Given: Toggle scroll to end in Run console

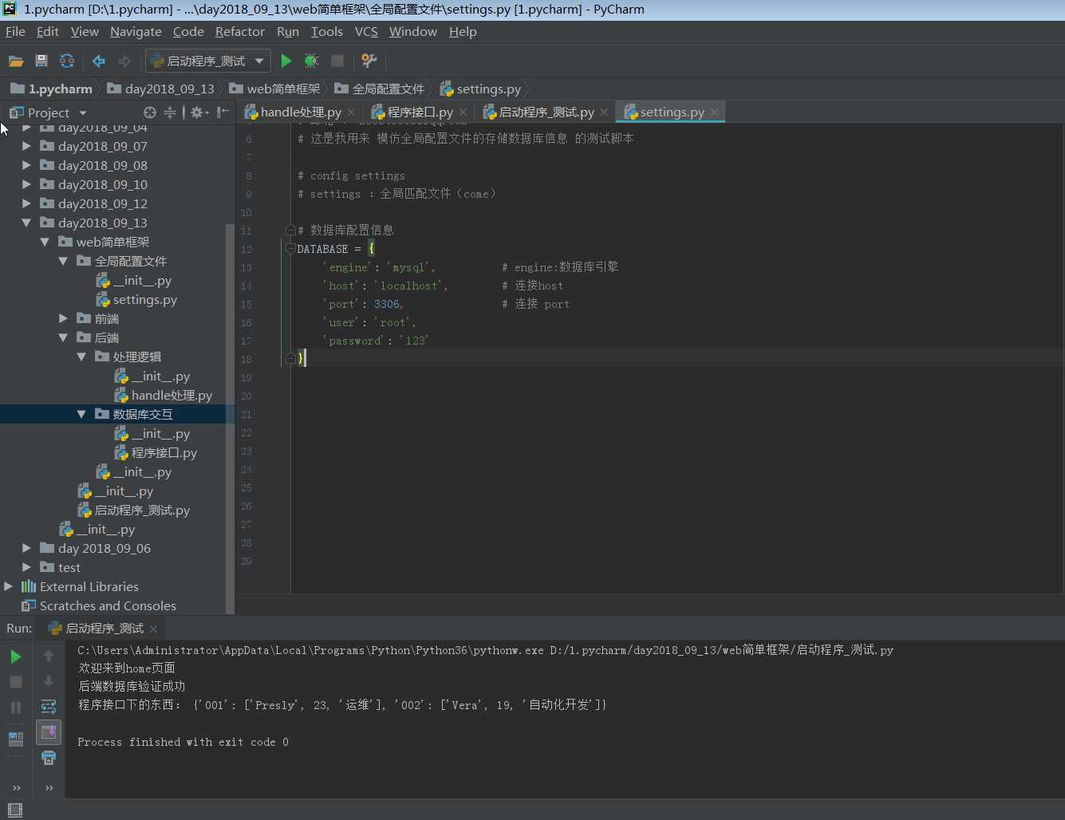Looking at the screenshot, I should coord(48,732).
